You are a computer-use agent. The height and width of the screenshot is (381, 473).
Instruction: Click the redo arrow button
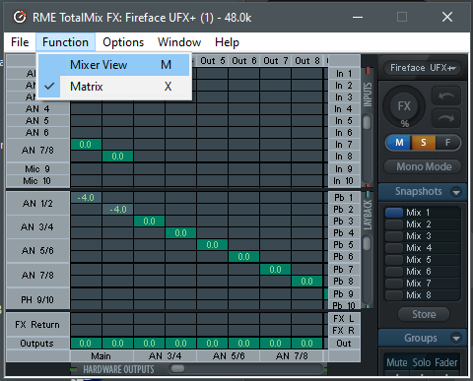pyautogui.click(x=446, y=118)
